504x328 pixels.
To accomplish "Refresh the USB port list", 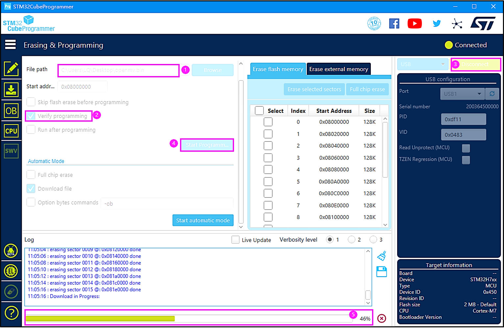I will [x=492, y=94].
